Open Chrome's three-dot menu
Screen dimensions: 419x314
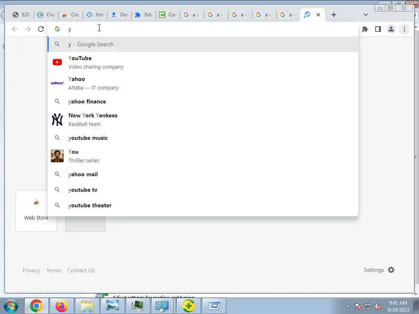pos(404,29)
